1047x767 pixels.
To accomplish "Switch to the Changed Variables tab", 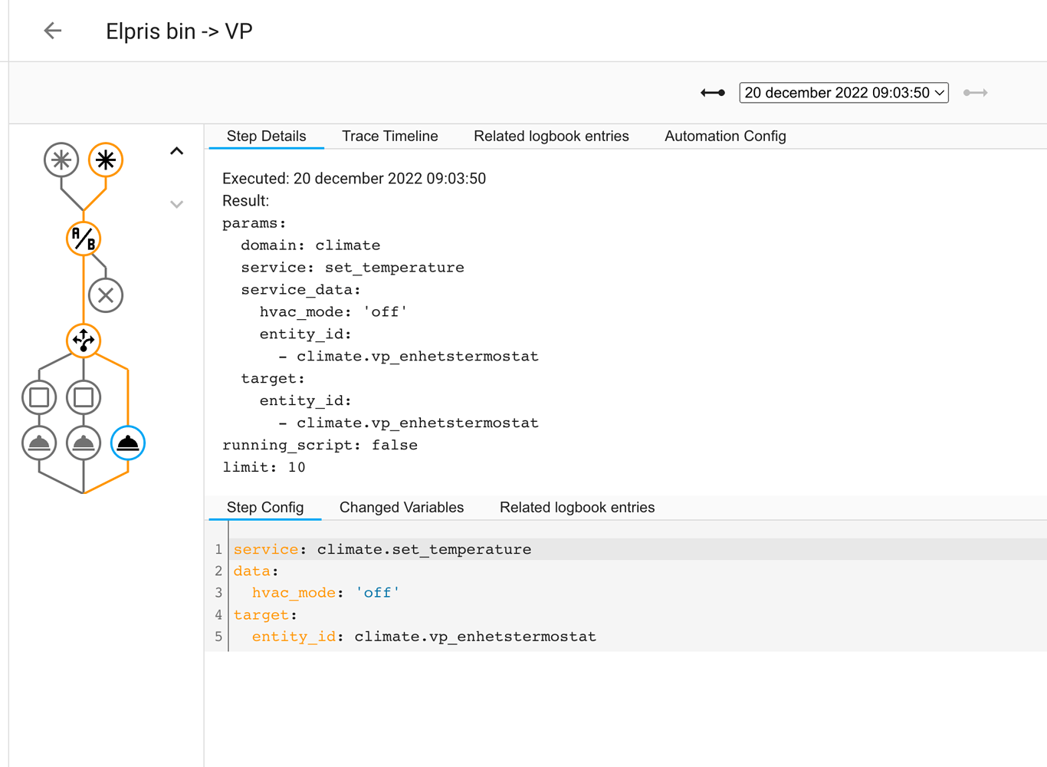I will [x=401, y=507].
